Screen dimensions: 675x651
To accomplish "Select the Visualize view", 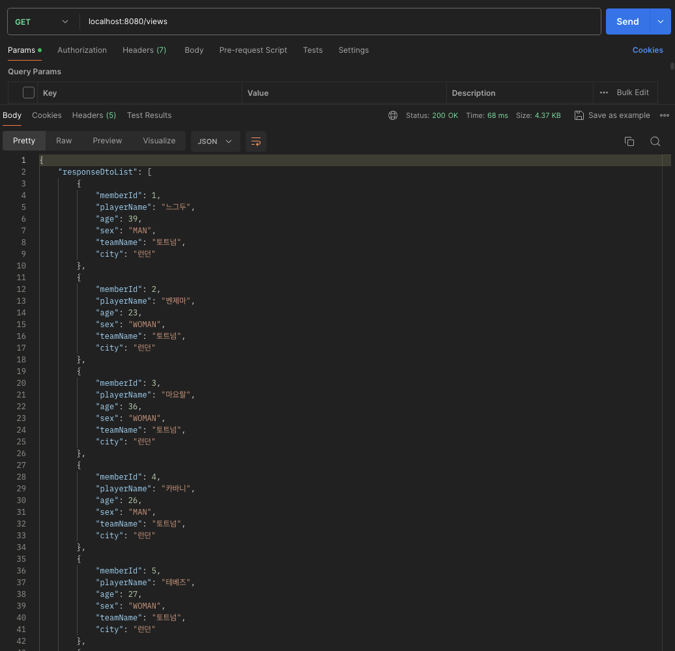I will (x=159, y=141).
